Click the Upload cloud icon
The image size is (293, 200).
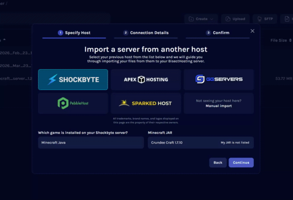click(x=228, y=19)
